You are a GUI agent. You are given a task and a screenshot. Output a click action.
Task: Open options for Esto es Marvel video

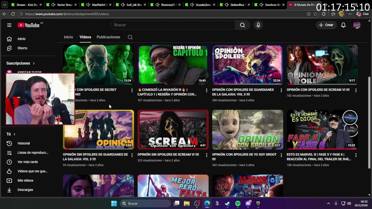tap(356, 155)
